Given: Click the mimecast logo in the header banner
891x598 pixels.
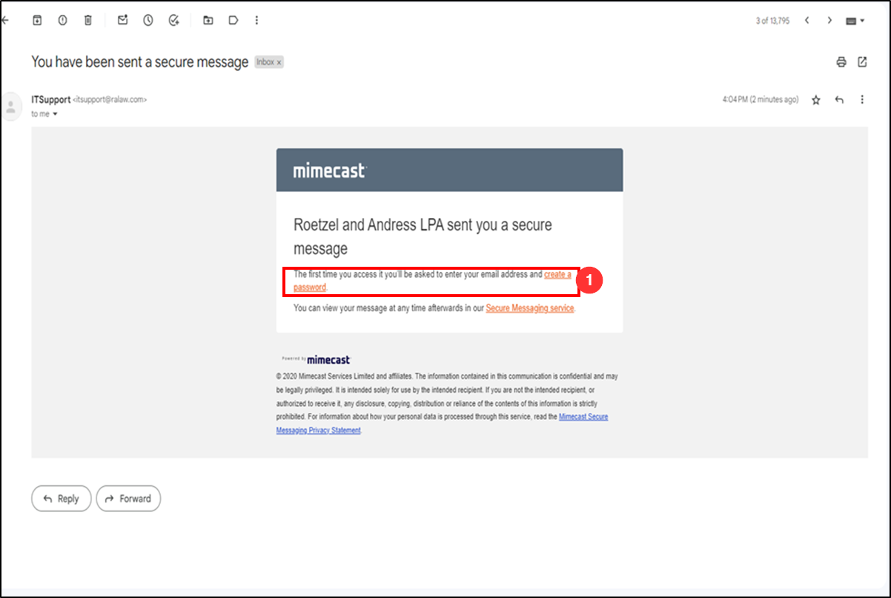Looking at the screenshot, I should click(x=329, y=171).
